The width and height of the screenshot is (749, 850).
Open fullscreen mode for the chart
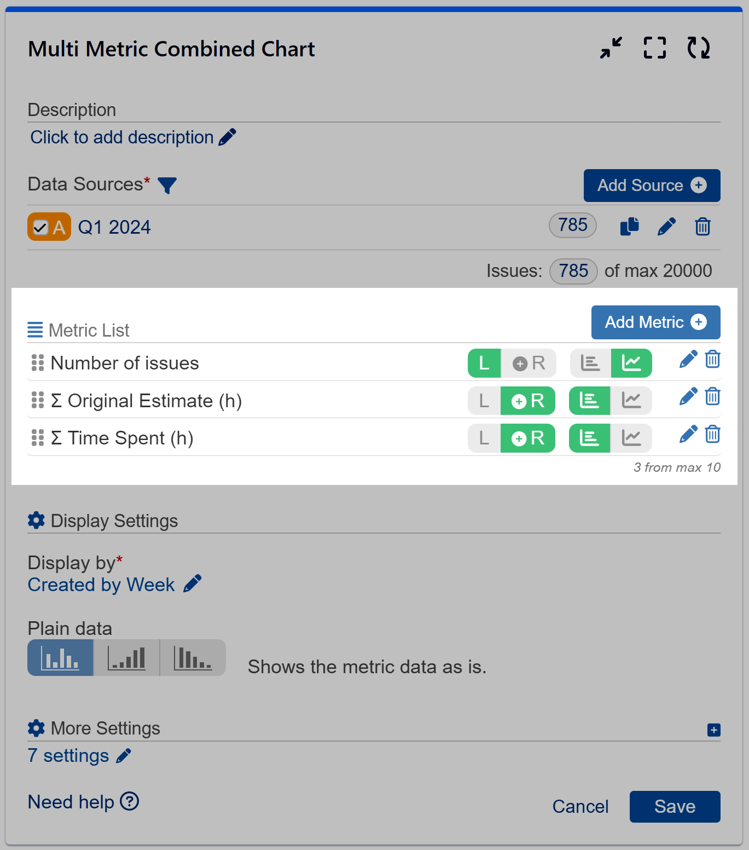[654, 48]
